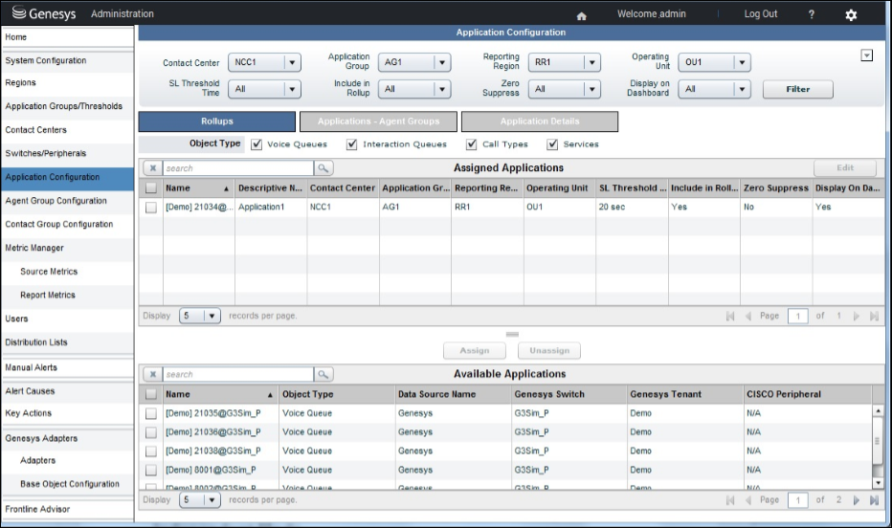This screenshot has width=892, height=528.
Task: Open the settings gear icon
Action: tap(851, 14)
